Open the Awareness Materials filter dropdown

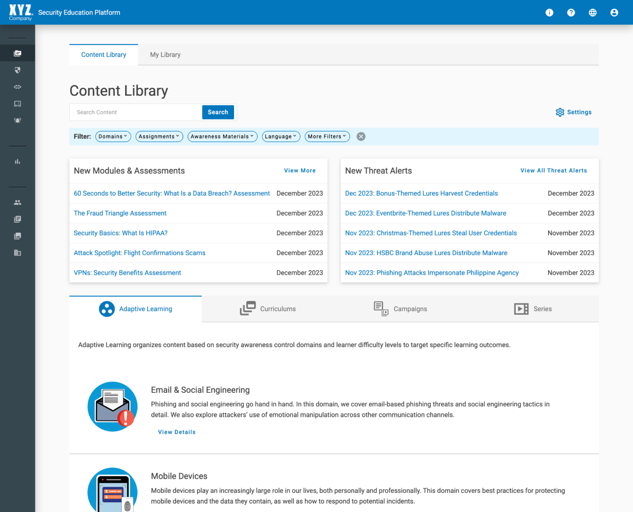click(222, 137)
